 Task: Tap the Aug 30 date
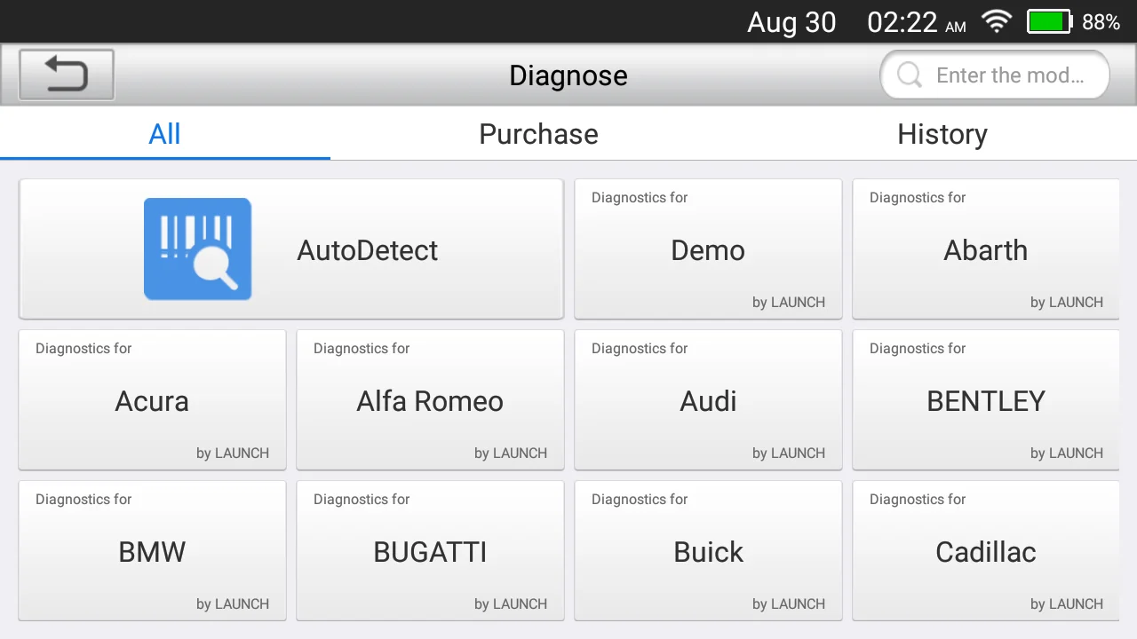pos(791,22)
